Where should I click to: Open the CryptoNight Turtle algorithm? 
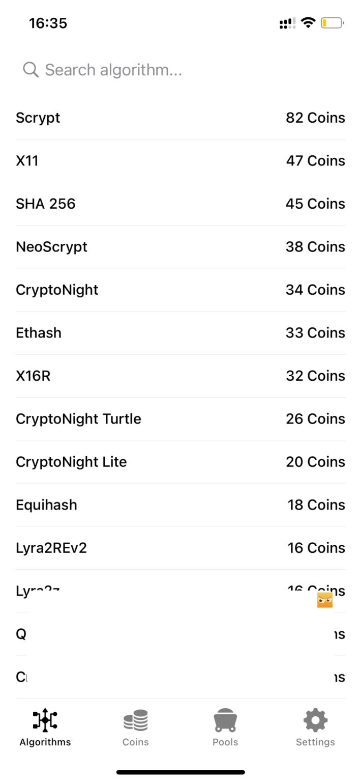180,418
